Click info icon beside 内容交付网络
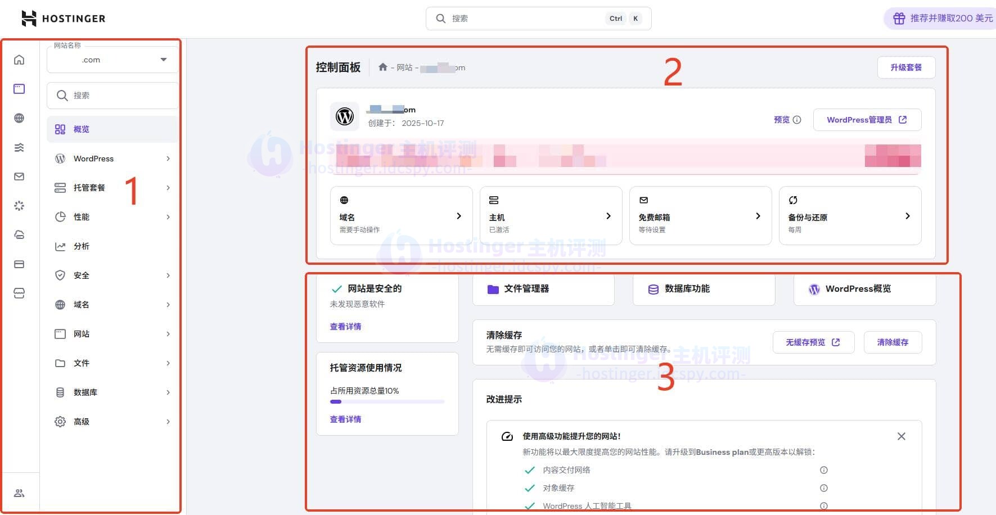 (823, 470)
